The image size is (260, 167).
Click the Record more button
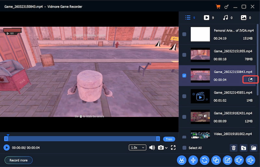coord(19,160)
